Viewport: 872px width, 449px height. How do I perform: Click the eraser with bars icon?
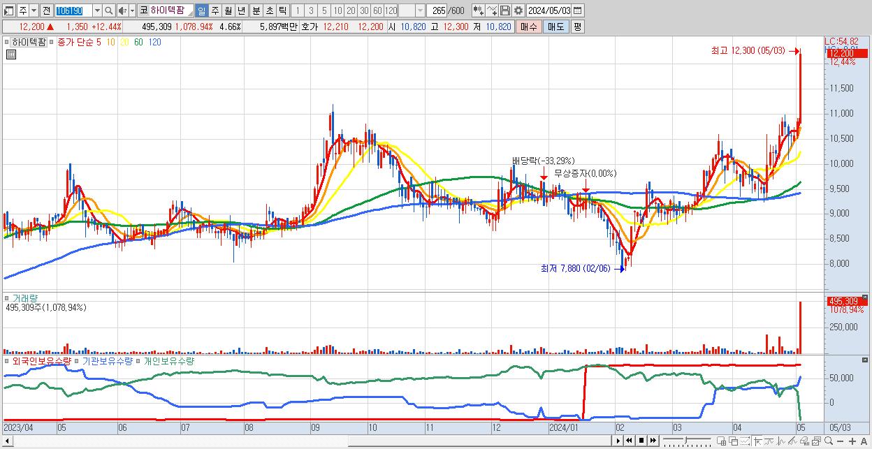tap(804, 441)
